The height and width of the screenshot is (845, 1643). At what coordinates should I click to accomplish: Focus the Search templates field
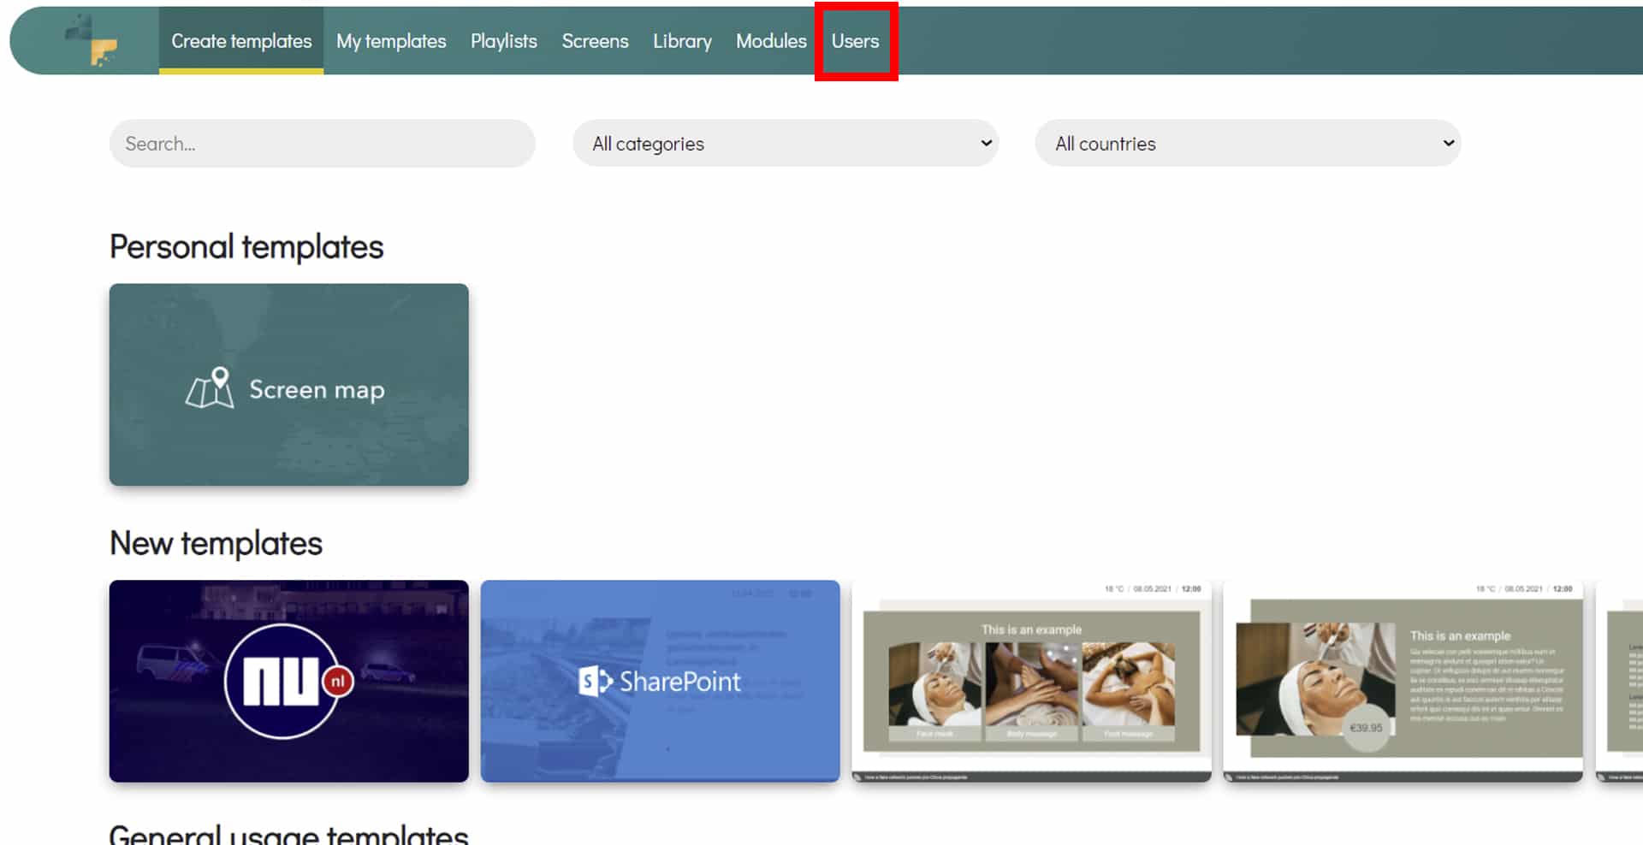tap(322, 144)
